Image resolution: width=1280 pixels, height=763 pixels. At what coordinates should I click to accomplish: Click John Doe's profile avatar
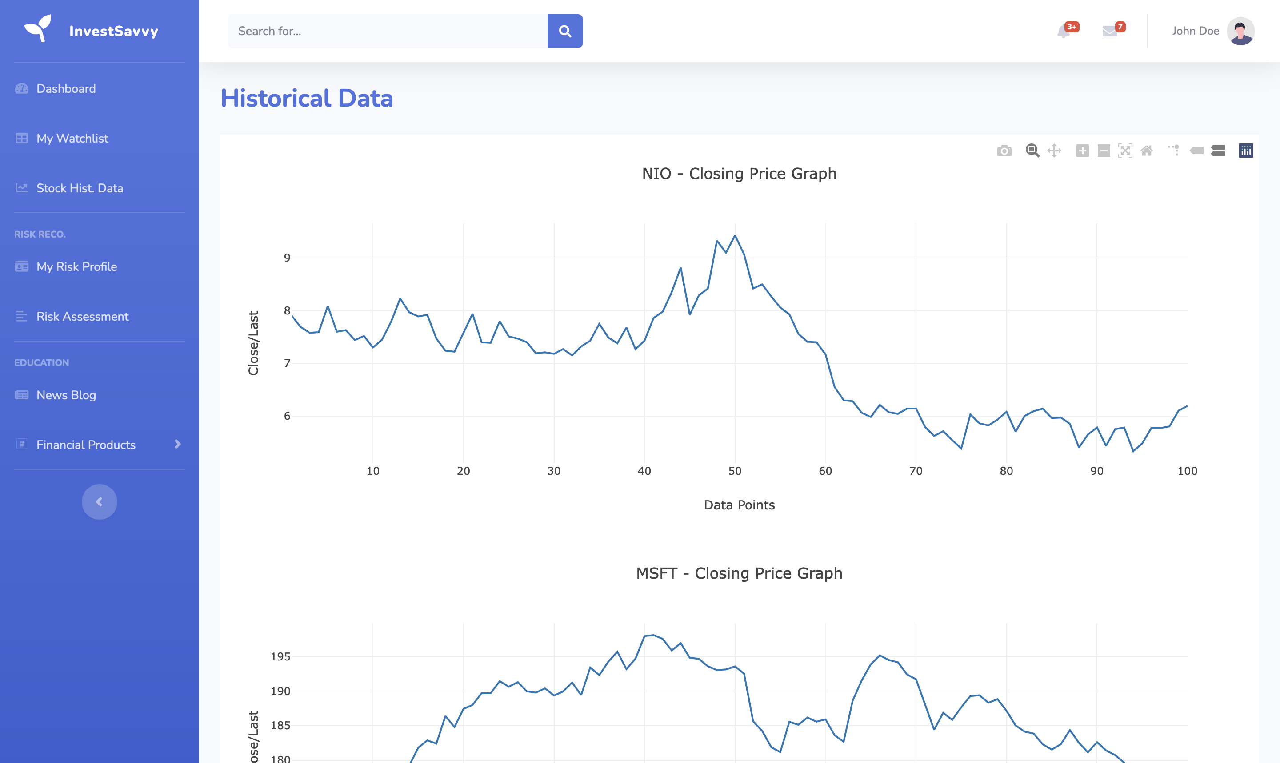(1240, 31)
